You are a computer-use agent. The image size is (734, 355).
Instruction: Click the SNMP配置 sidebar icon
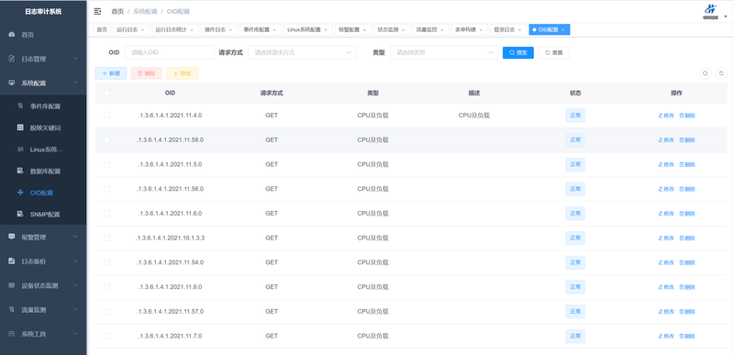pyautogui.click(x=20, y=215)
